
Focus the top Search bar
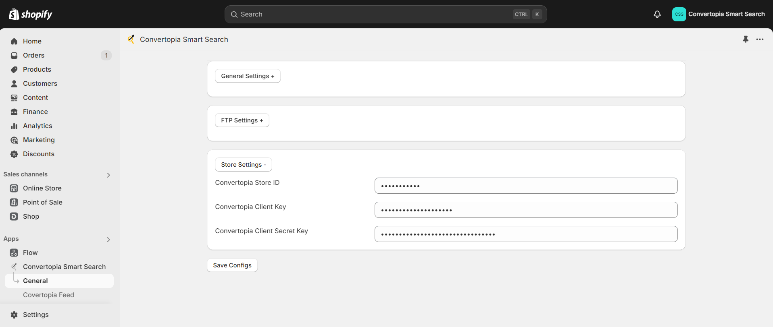(x=385, y=14)
